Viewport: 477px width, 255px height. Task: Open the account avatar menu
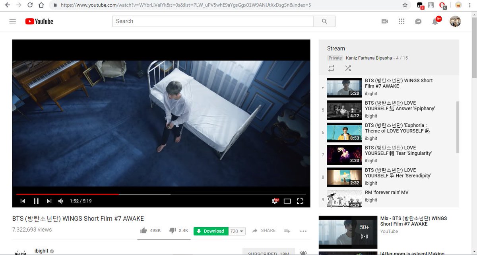coord(455,21)
